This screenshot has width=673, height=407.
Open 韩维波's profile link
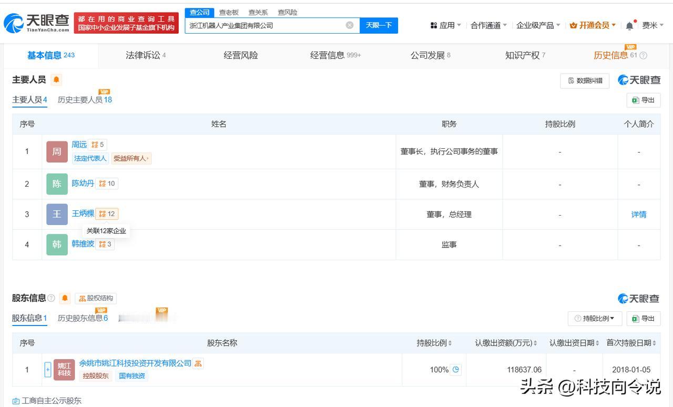[83, 244]
